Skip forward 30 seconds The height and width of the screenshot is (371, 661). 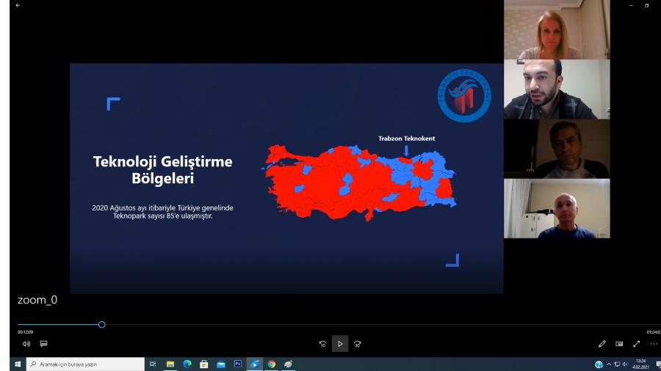click(358, 343)
